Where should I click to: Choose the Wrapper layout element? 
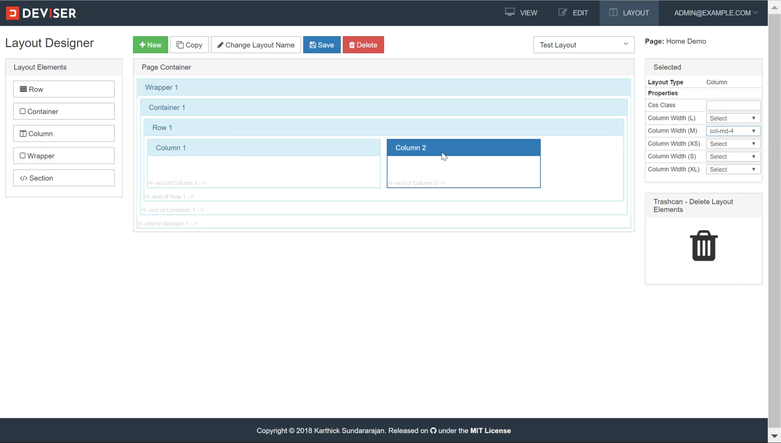(x=64, y=156)
